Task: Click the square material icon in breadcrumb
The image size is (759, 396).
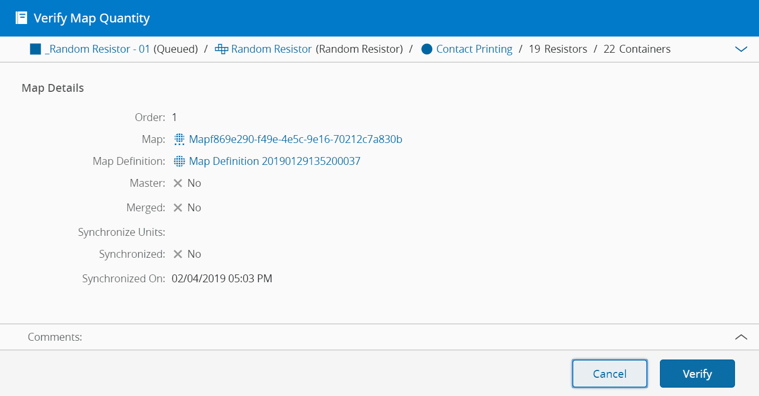Action: point(35,50)
